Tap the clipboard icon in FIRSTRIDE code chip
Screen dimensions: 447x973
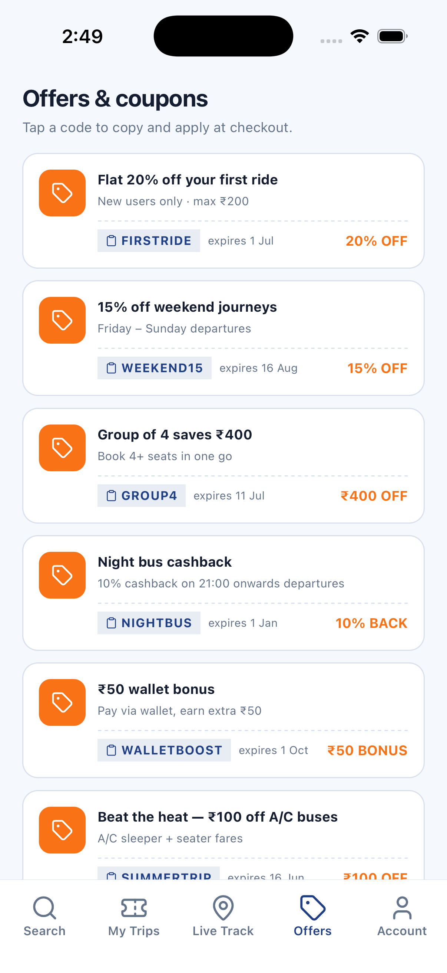(x=111, y=240)
